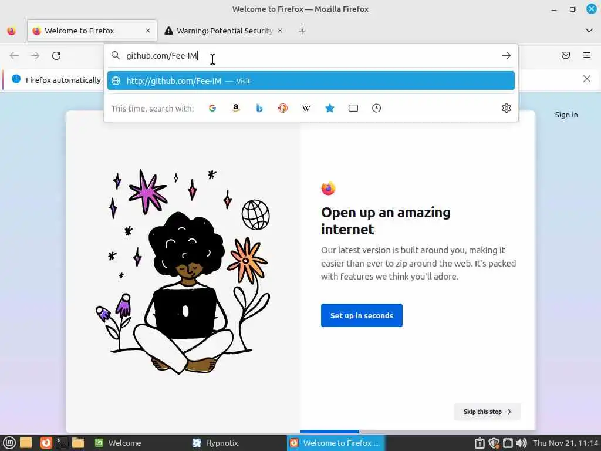
Task: Switch to Hypnotix window in taskbar
Action: tap(215, 443)
